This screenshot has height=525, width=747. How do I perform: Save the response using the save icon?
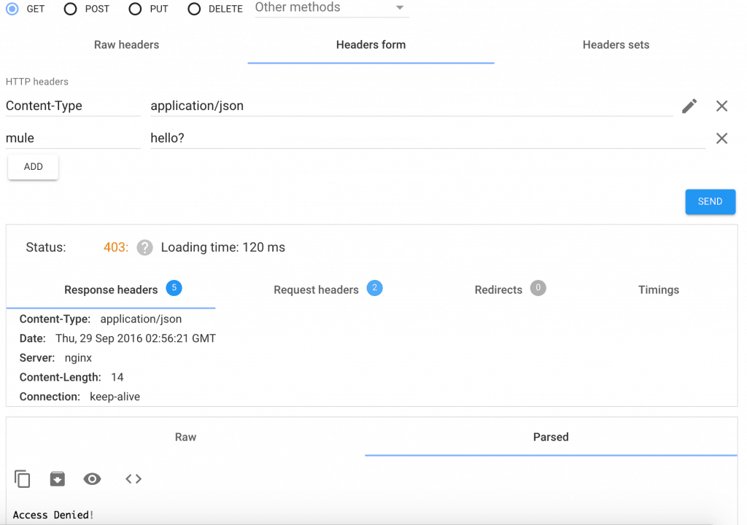coord(58,478)
